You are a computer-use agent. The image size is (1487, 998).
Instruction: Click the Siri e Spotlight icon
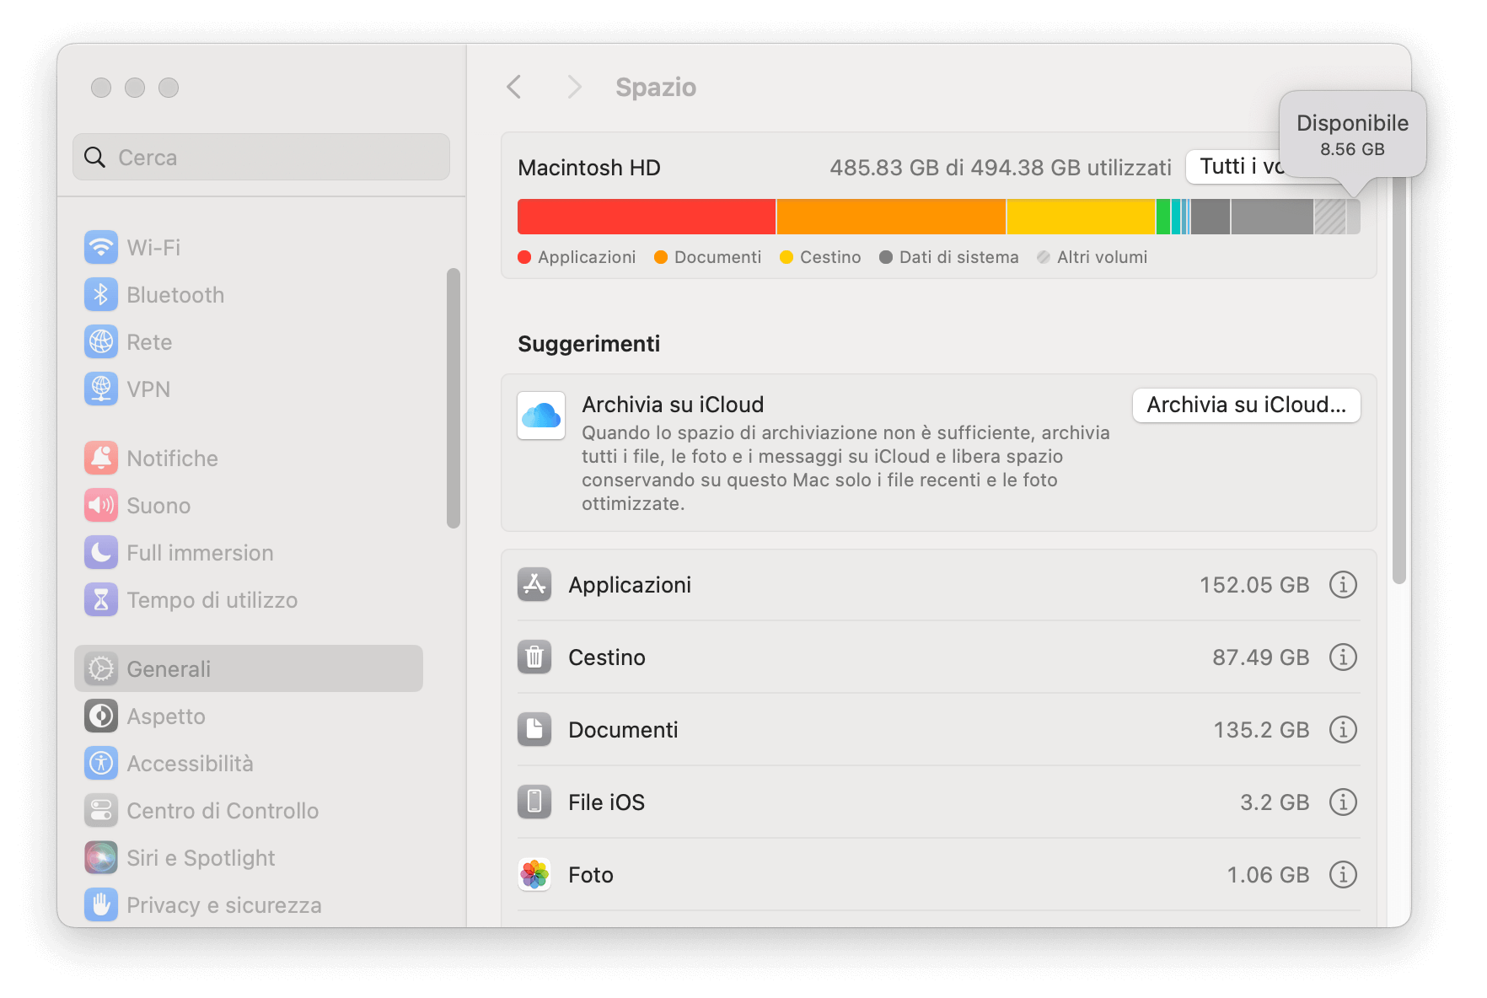click(101, 857)
